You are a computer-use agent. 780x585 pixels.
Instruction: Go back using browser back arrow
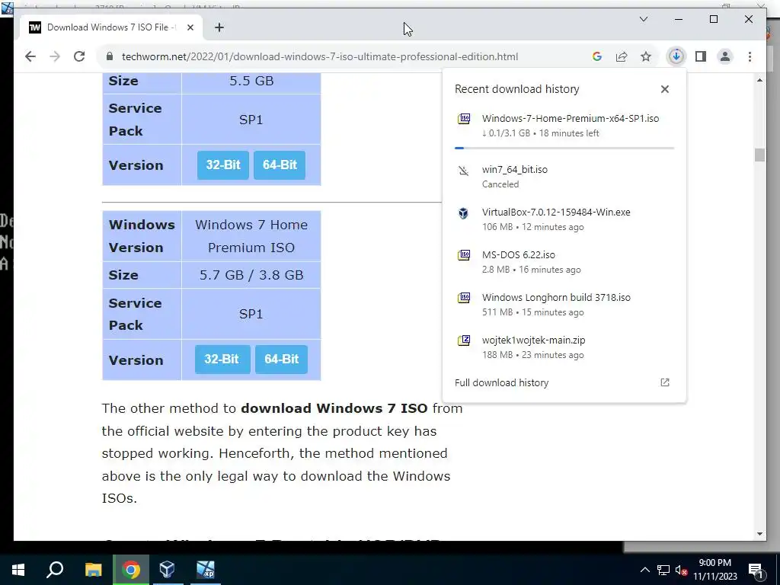30,56
